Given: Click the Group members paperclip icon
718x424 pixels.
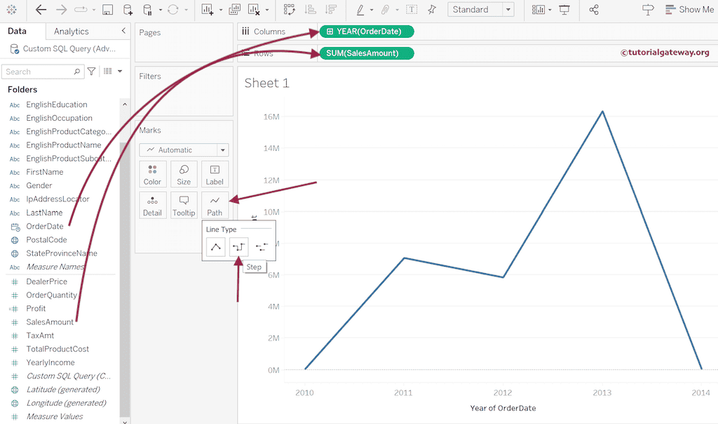Looking at the screenshot, I should (386, 10).
